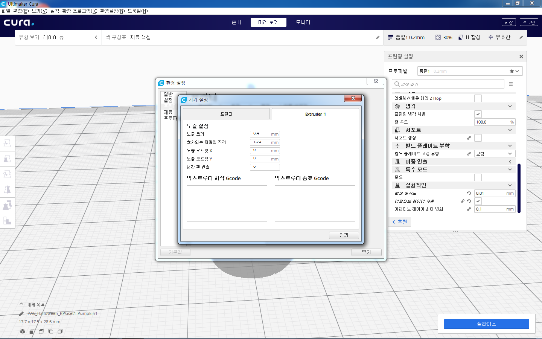Click the color scheme edit pencil icon

378,37
